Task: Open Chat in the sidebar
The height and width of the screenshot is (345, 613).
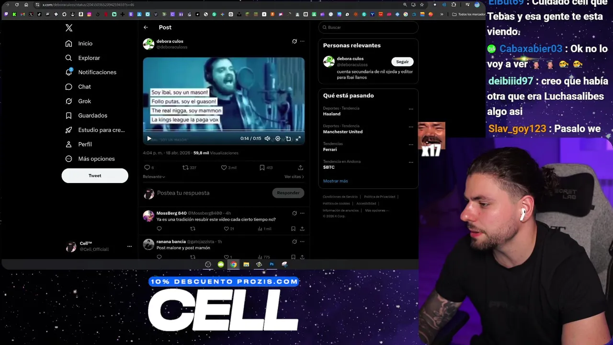Action: coord(78,87)
